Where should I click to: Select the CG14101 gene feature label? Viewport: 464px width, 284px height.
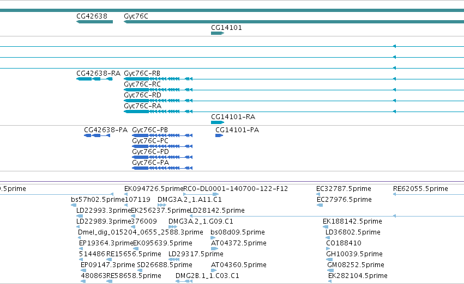click(x=226, y=28)
